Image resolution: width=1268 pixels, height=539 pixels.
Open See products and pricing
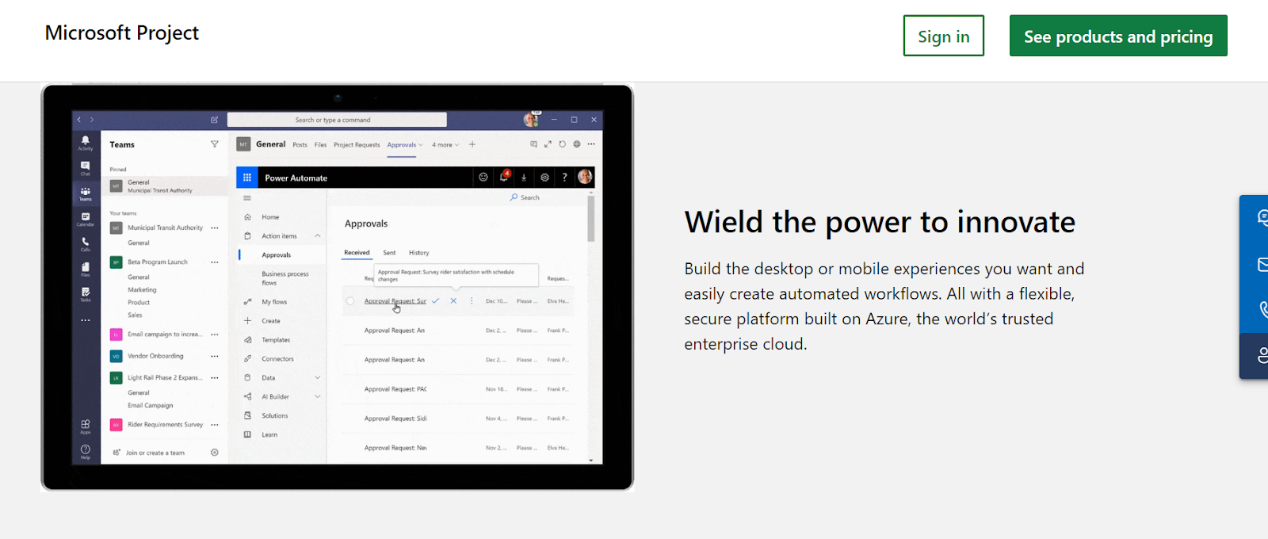[x=1118, y=36]
